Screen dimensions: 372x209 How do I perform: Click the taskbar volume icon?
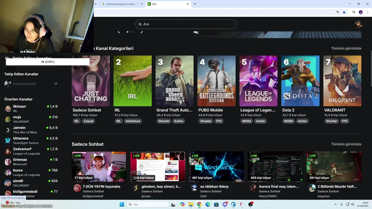tap(353, 204)
